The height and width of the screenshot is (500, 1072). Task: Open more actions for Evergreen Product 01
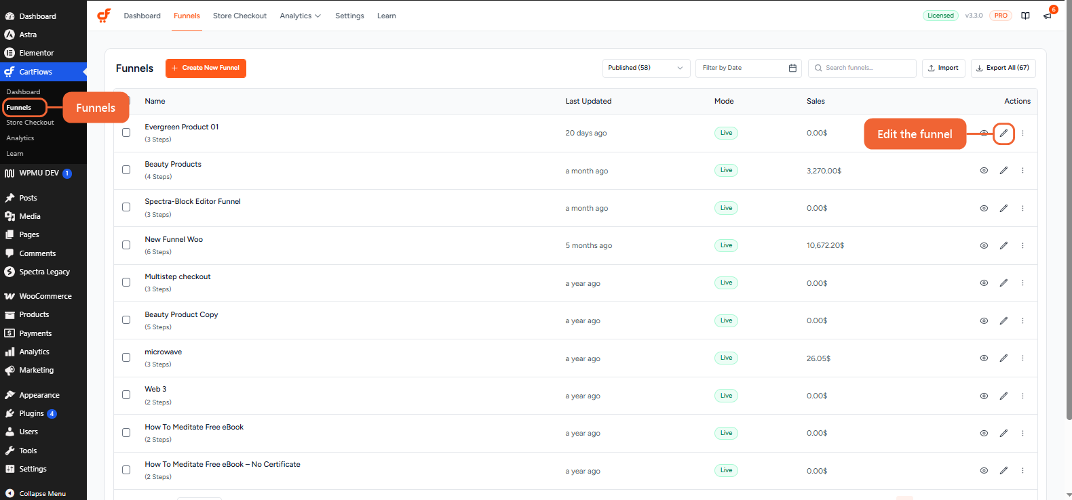[x=1022, y=133]
